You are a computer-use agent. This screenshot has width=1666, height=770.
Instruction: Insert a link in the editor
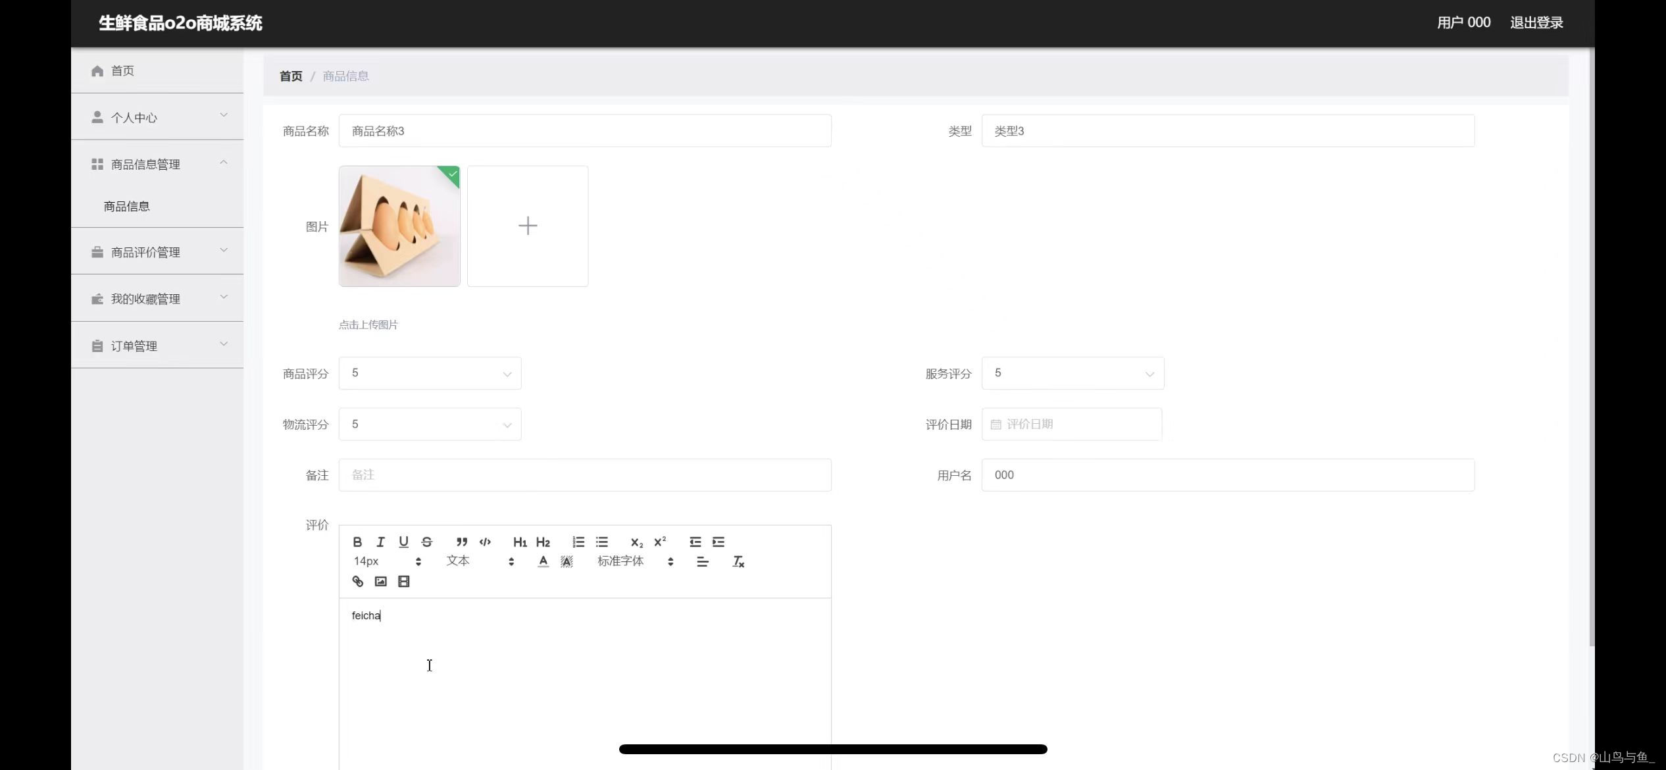[x=357, y=581]
